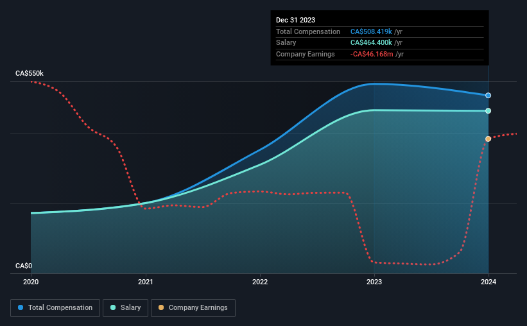Click the Total Compensation tooltip row label
The height and width of the screenshot is (326, 527).
point(308,31)
